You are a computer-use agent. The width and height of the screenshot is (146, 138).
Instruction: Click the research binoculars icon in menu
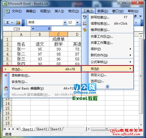[x=85, y=23]
